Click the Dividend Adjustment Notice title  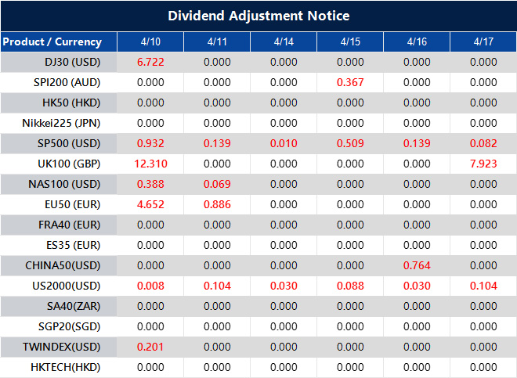[258, 16]
